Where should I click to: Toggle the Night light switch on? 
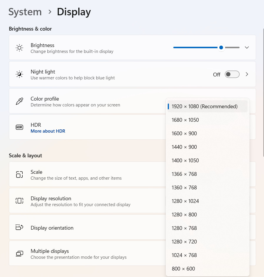(x=232, y=74)
